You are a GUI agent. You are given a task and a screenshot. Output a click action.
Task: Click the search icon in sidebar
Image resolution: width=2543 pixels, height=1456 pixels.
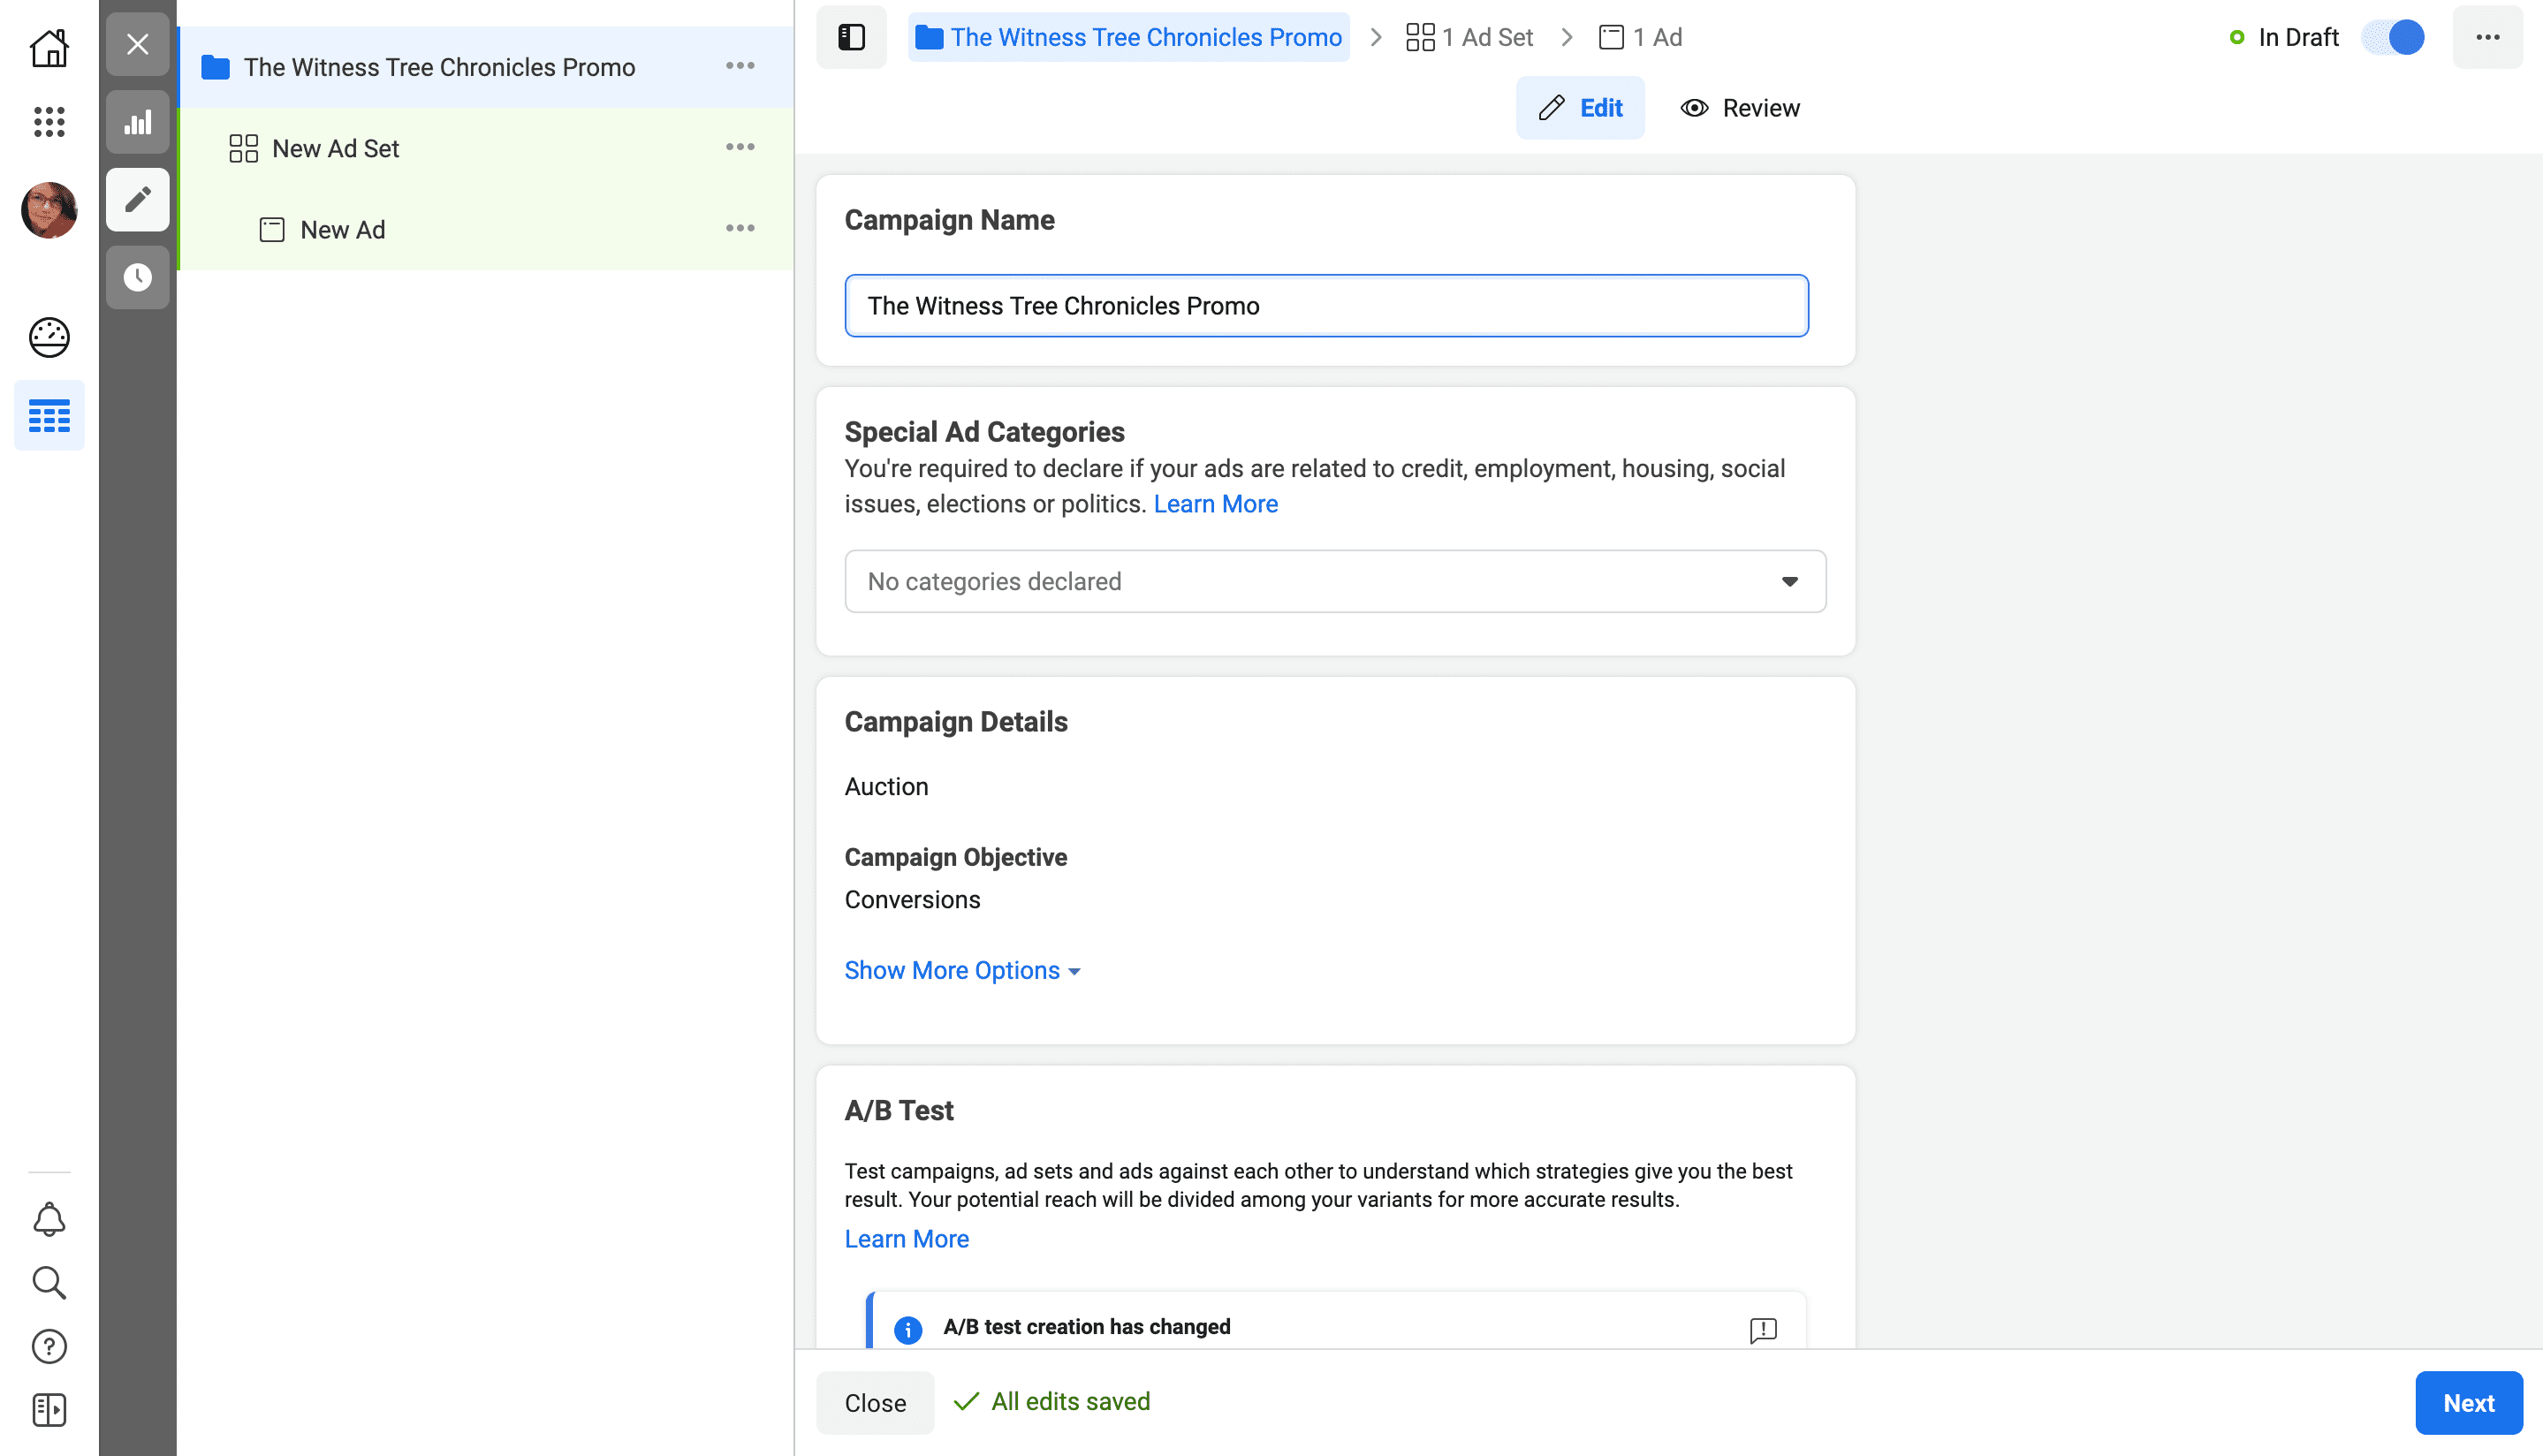pyautogui.click(x=47, y=1283)
